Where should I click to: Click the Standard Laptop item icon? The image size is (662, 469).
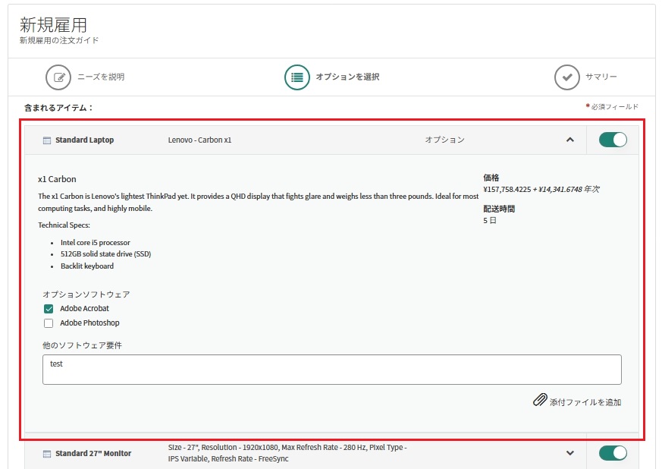pyautogui.click(x=47, y=140)
